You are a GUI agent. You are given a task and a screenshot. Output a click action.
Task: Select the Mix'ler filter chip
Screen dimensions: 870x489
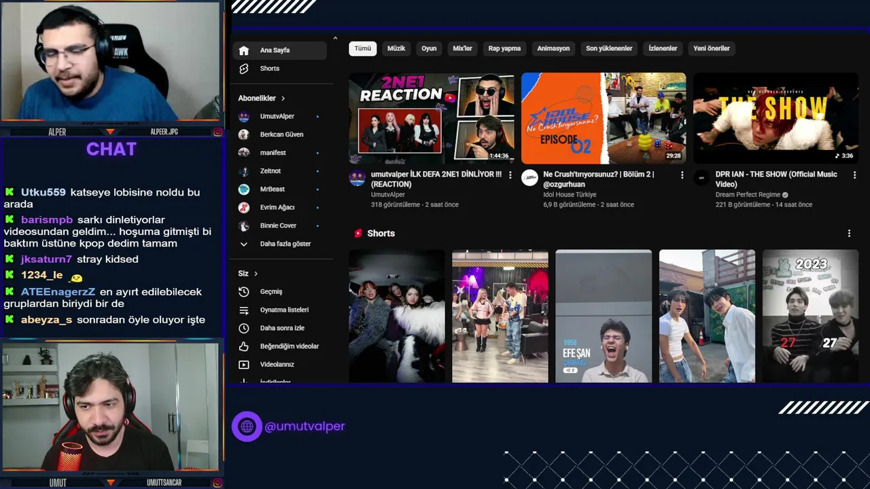coord(462,49)
